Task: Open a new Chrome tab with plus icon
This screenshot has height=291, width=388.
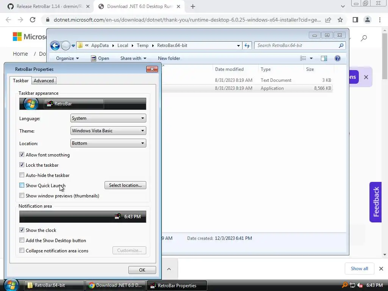Action: coord(193,7)
